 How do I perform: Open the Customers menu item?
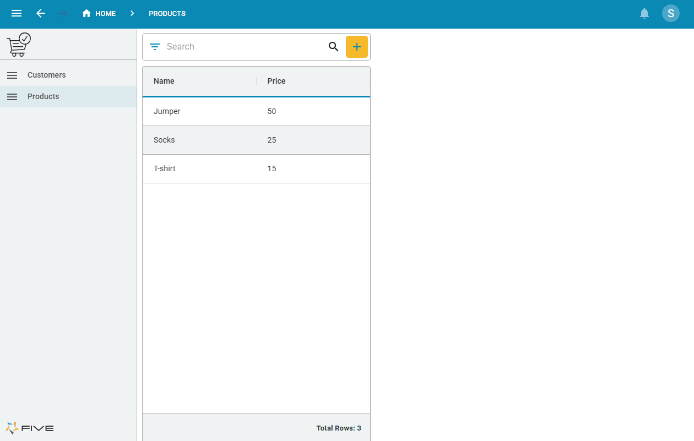pos(47,75)
